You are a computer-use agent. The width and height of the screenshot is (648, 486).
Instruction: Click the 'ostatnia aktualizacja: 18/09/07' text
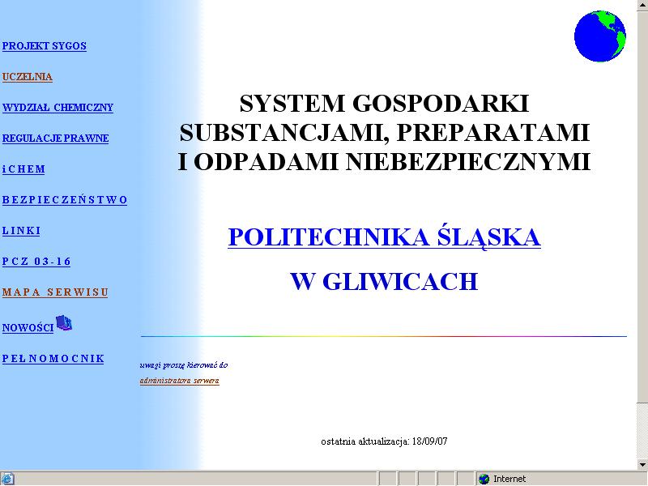click(x=384, y=441)
